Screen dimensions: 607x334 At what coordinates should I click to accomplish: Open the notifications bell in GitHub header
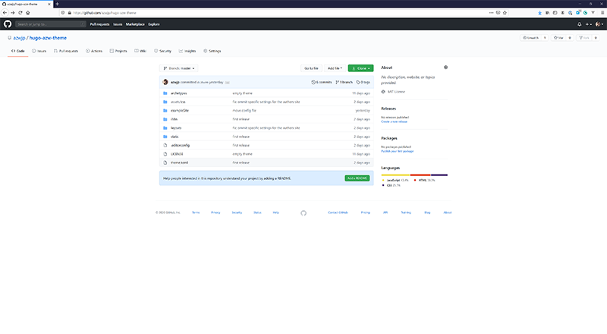[579, 24]
